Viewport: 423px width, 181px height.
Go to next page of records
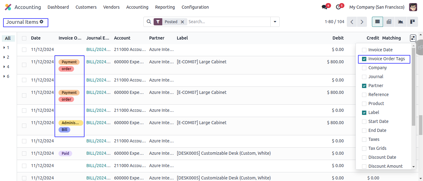pos(362,22)
